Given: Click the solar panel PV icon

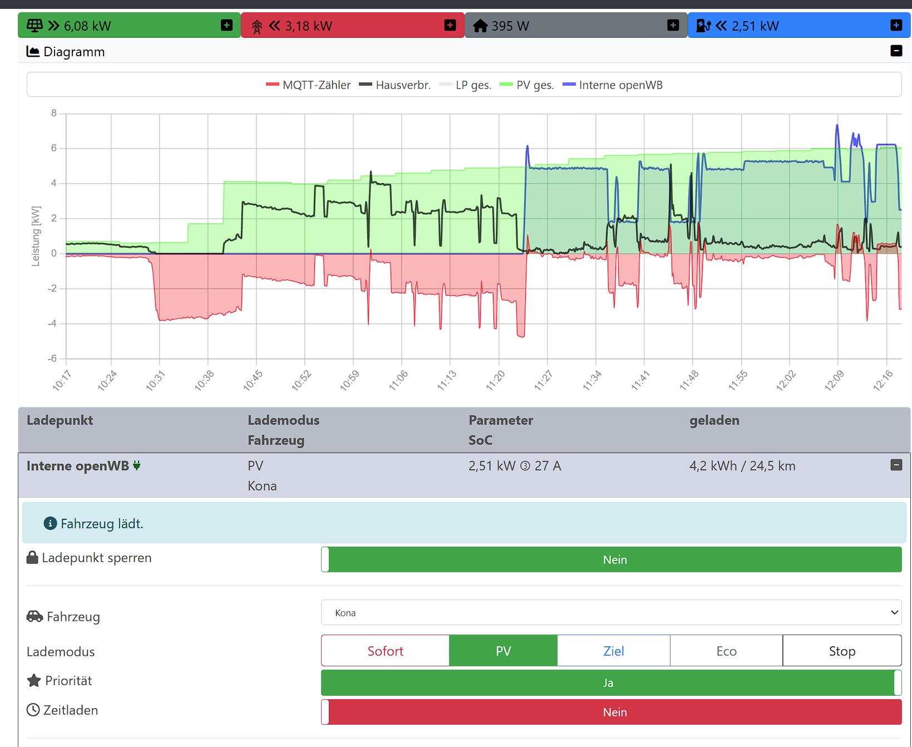Looking at the screenshot, I should (x=34, y=26).
